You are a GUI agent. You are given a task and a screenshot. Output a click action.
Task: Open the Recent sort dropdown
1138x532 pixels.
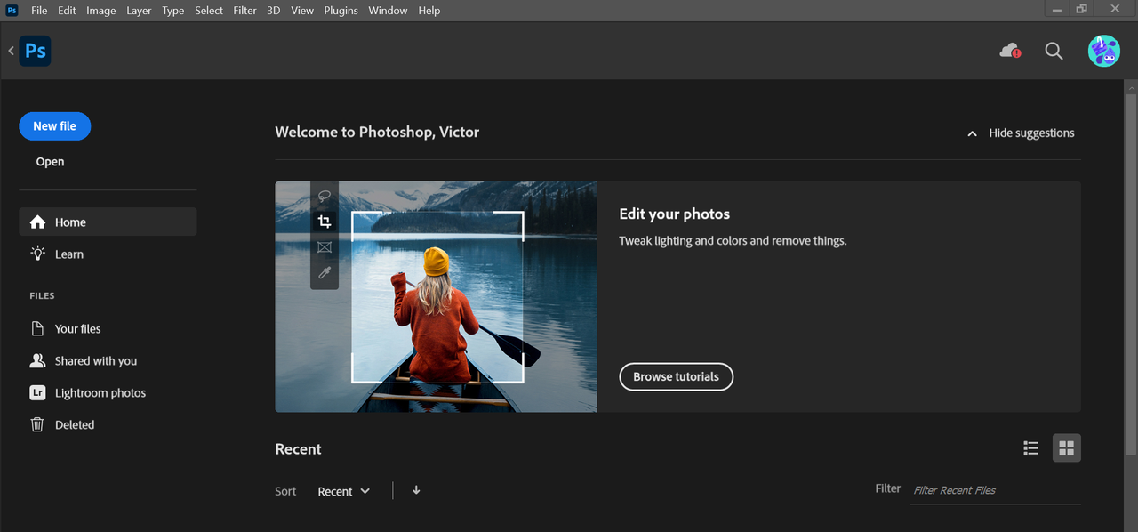(x=343, y=491)
